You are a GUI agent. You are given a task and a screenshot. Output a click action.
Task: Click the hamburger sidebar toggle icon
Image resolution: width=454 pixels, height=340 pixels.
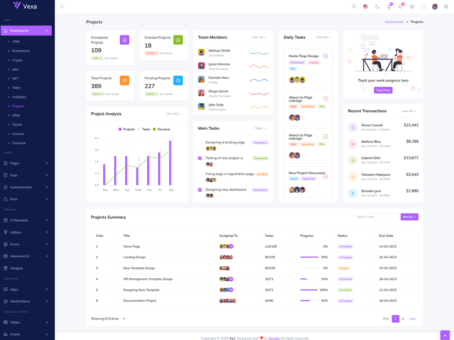point(62,7)
